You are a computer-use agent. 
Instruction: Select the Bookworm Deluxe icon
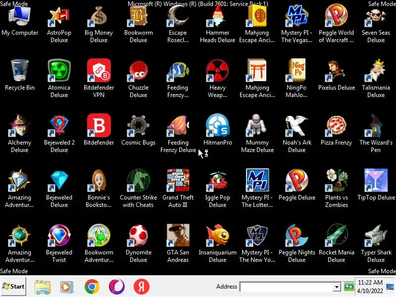click(139, 24)
